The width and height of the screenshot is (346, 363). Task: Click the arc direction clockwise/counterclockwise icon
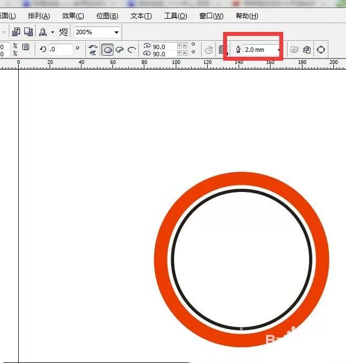209,50
